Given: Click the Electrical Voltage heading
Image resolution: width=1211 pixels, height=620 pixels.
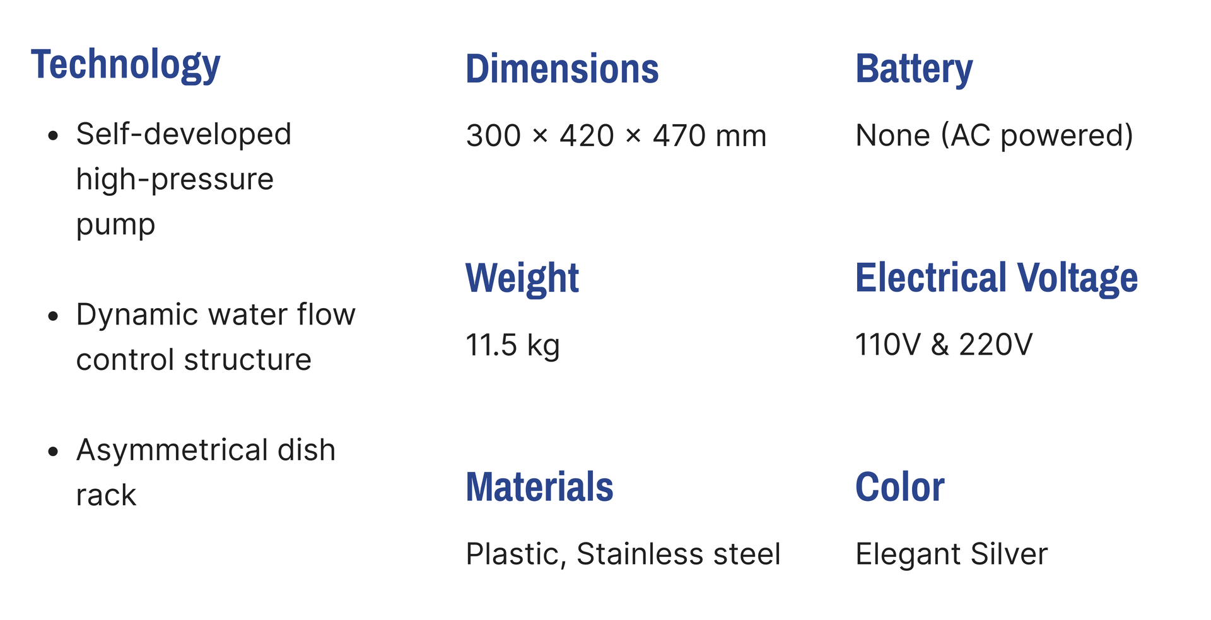Looking at the screenshot, I should 997,278.
